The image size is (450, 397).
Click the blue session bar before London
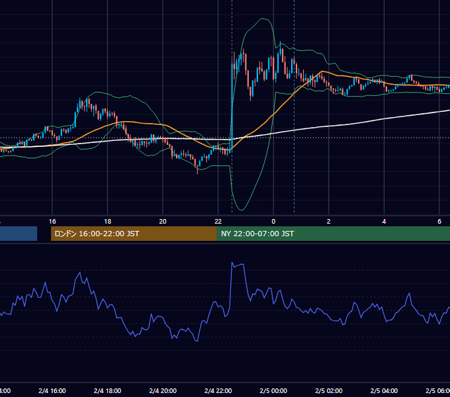coord(19,234)
